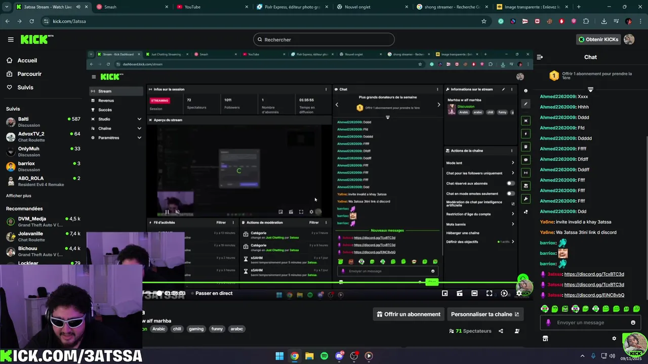Image resolution: width=648 pixels, height=364 pixels.
Task: Open recommended channel DVM_Medja
Action: [43, 221]
